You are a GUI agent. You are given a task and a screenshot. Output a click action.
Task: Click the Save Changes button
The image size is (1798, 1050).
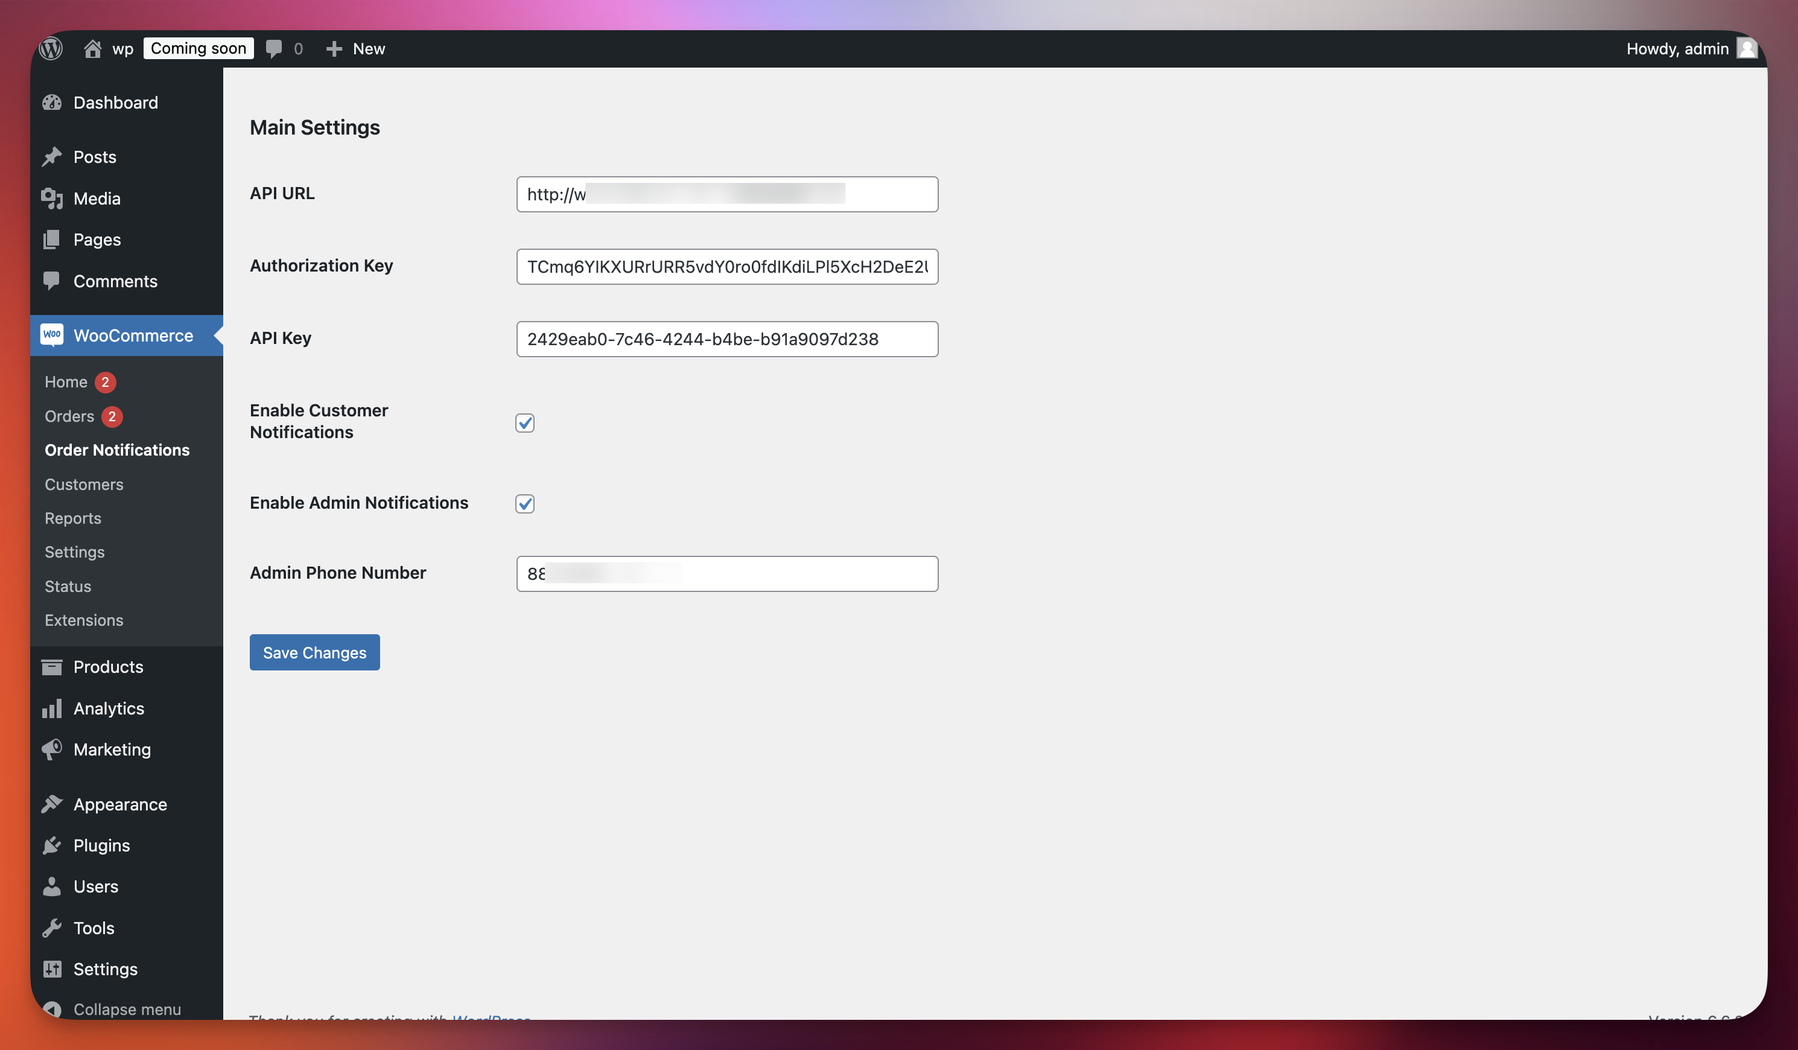(x=315, y=652)
